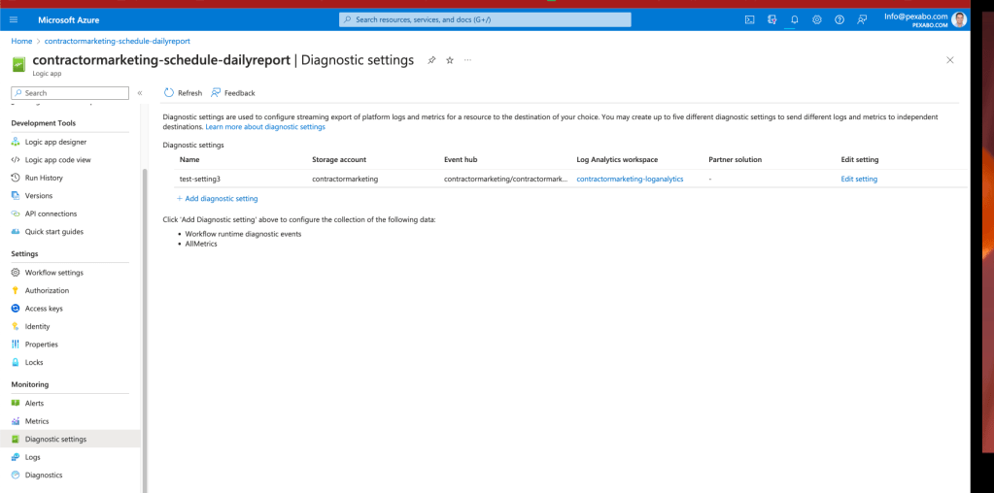
Task: Open portal settings gear
Action: pos(817,19)
